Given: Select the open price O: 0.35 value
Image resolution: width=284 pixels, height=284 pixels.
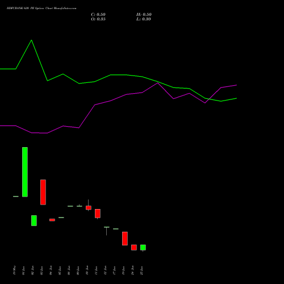Looking at the screenshot, I should [x=98, y=19].
